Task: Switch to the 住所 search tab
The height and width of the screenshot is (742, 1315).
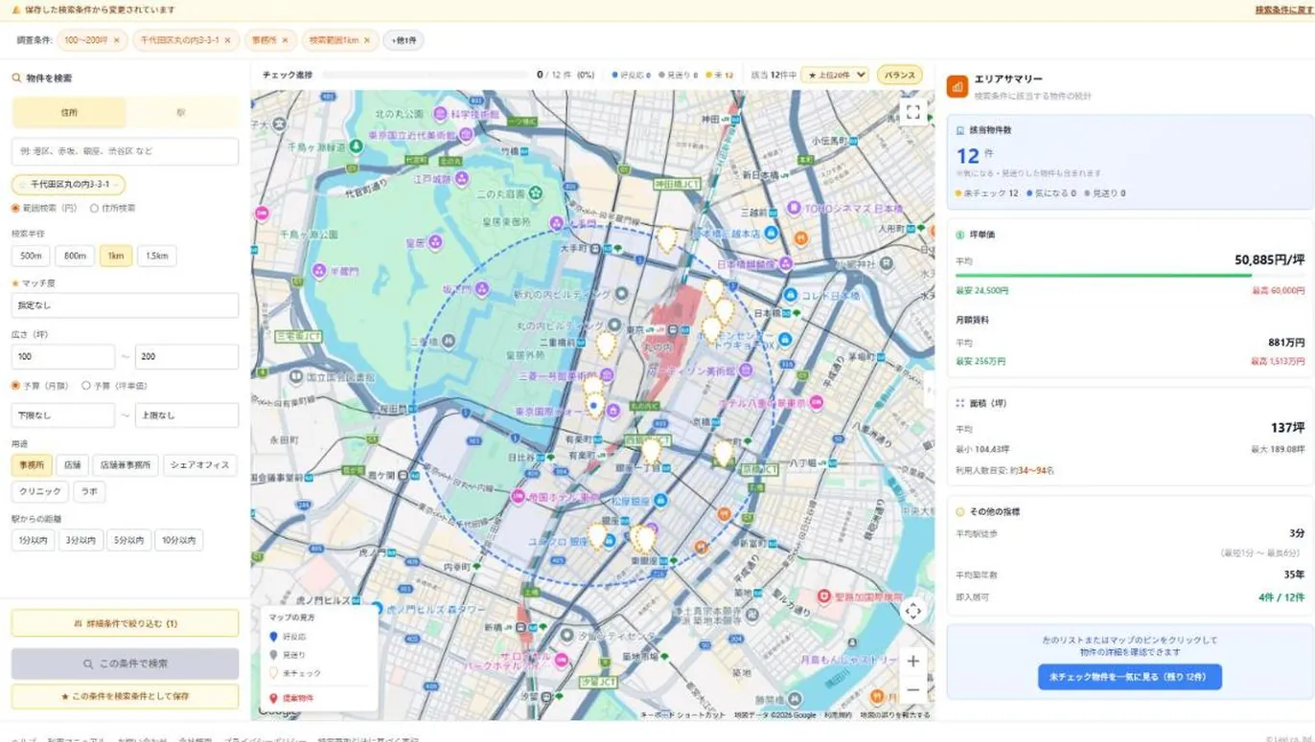Action: (69, 112)
